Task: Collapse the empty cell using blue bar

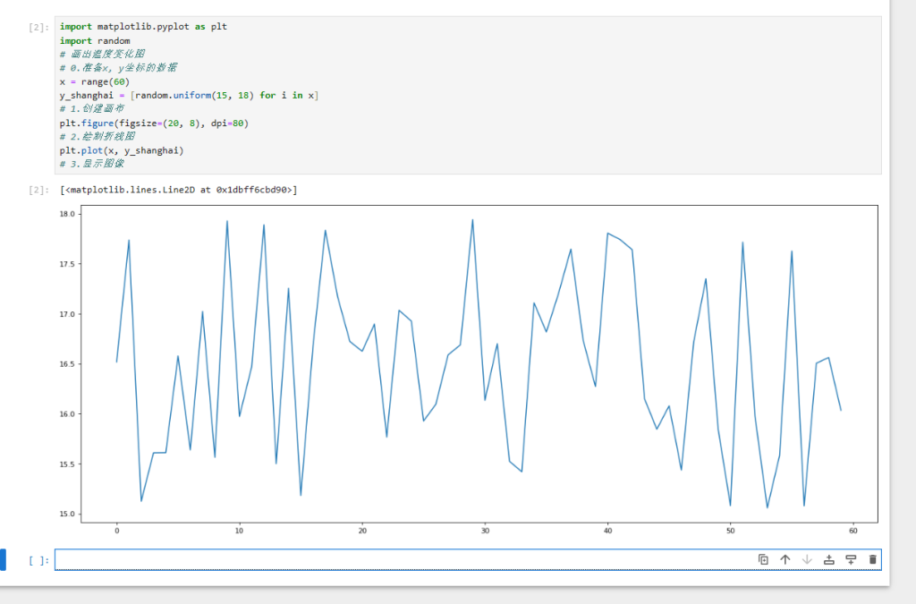Action: pyautogui.click(x=3, y=560)
